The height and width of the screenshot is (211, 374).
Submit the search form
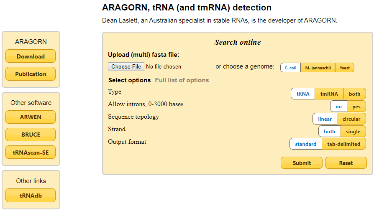(302, 163)
